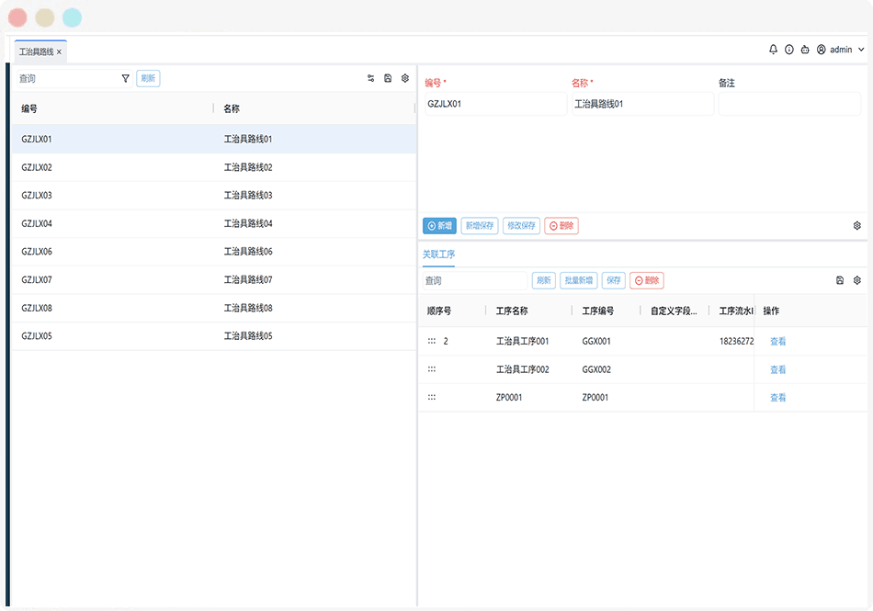873x611 pixels.
Task: Click the 编号 input containing GZJLX01
Action: tap(495, 104)
